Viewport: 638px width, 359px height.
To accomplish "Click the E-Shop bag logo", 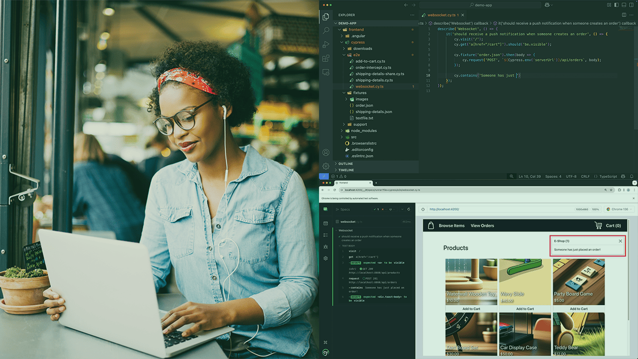I will coord(431,225).
